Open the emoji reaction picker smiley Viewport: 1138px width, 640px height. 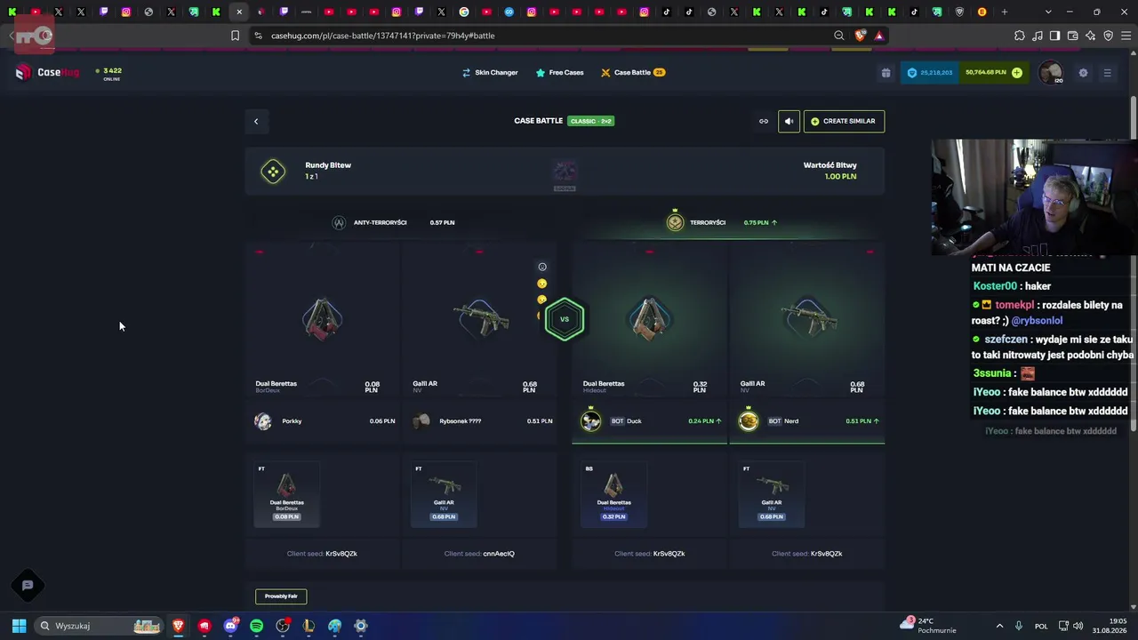pos(542,267)
